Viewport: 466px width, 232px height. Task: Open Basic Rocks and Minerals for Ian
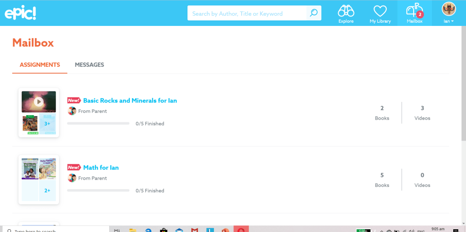130,101
